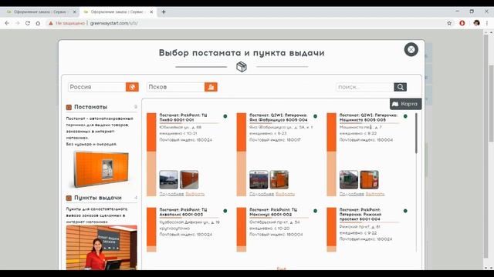Select the Пункты выдачи category heading
Image resolution: width=494 pixels, height=277 pixels.
pyautogui.click(x=98, y=198)
